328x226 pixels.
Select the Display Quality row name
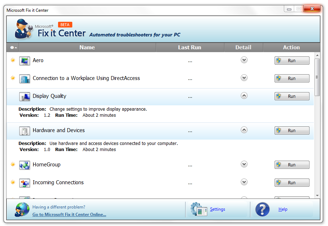pyautogui.click(x=50, y=96)
